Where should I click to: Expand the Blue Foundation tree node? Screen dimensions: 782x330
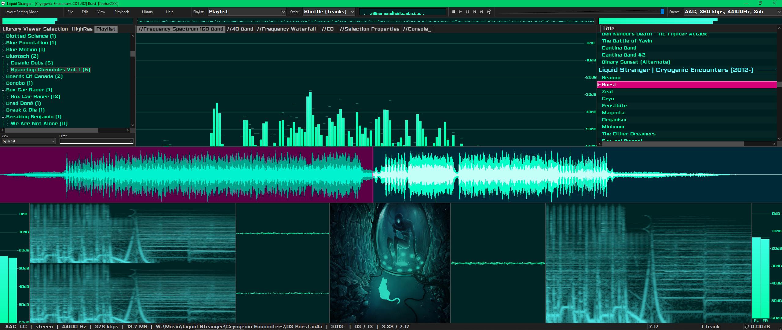click(x=3, y=43)
